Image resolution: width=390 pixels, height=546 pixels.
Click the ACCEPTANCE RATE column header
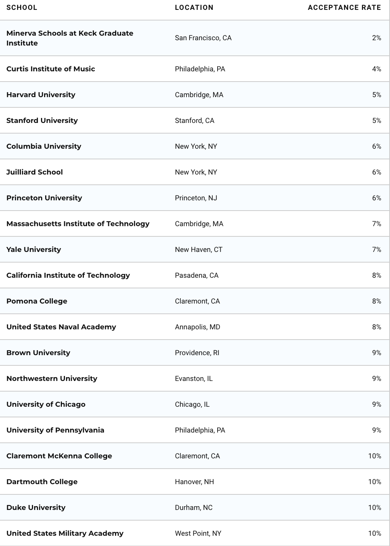344,8
